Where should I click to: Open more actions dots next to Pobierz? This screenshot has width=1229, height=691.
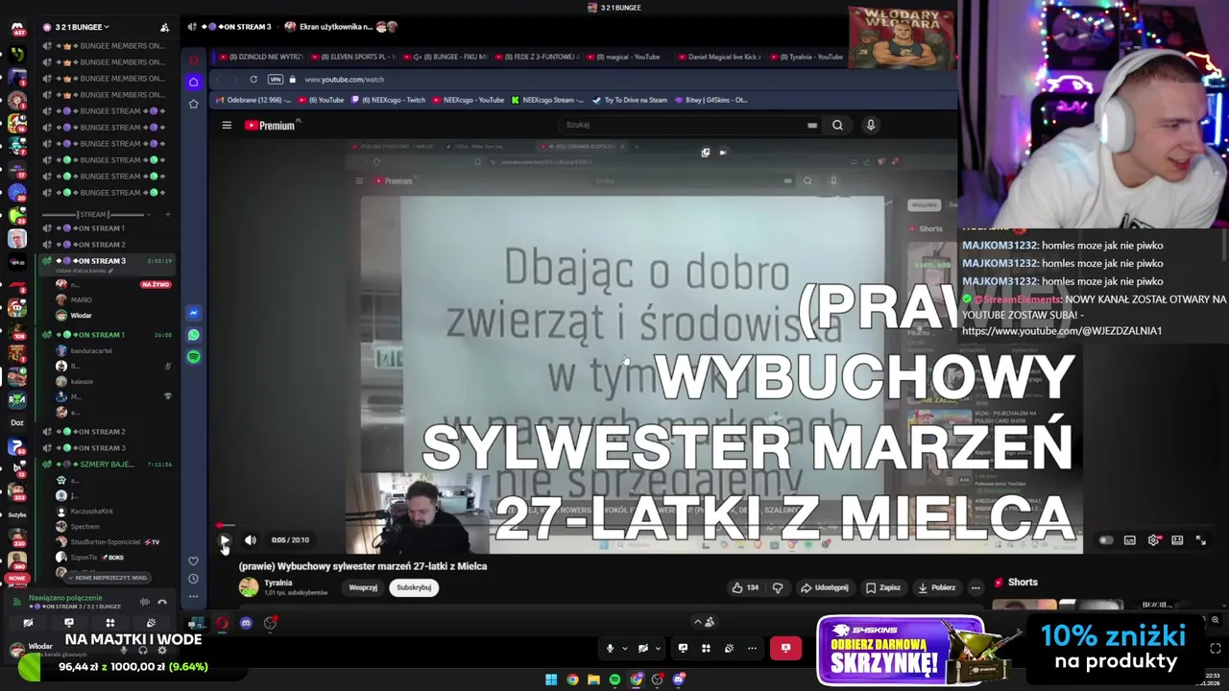coord(976,587)
